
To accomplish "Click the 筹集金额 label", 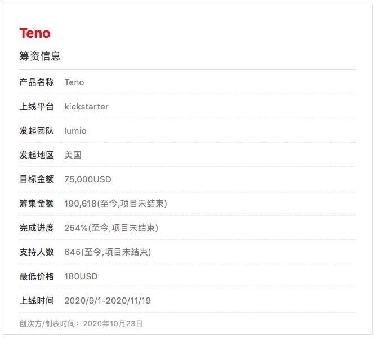I will click(x=37, y=203).
